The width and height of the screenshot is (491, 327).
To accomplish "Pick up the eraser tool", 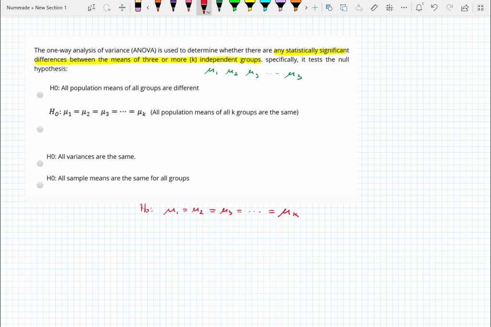I will coord(138,8).
